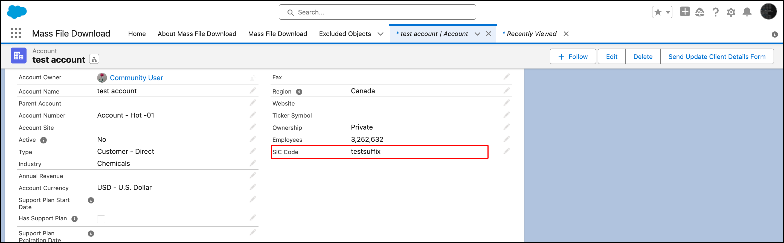Open the Trailhead guidance icon
The width and height of the screenshot is (784, 243).
(x=700, y=12)
